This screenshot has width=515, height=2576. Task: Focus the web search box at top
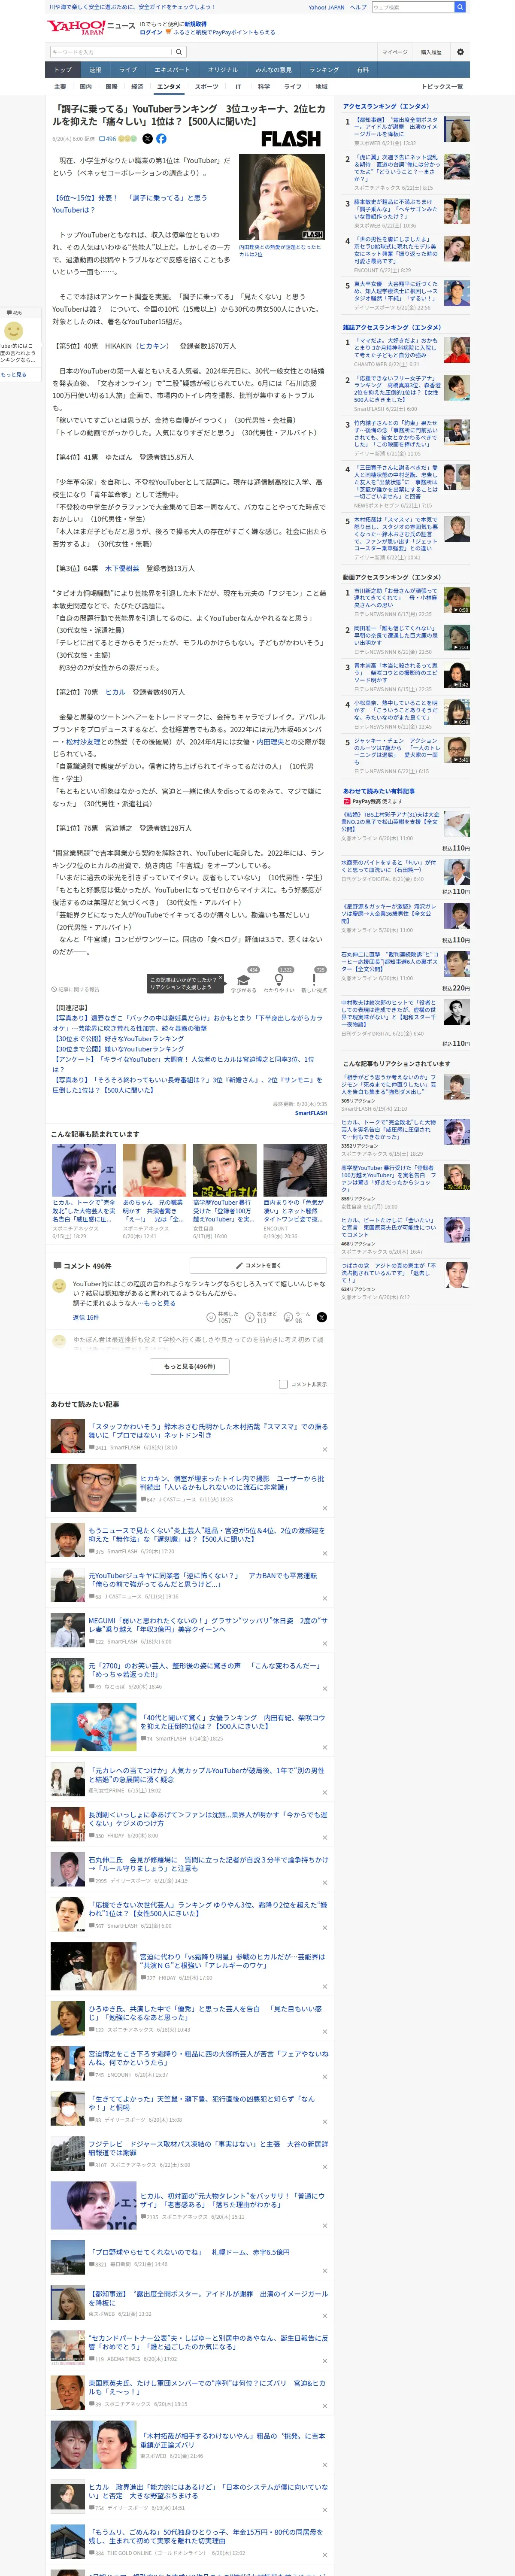(412, 7)
